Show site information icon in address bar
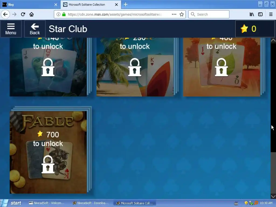Screen dimensions: 276x207 point(58,14)
